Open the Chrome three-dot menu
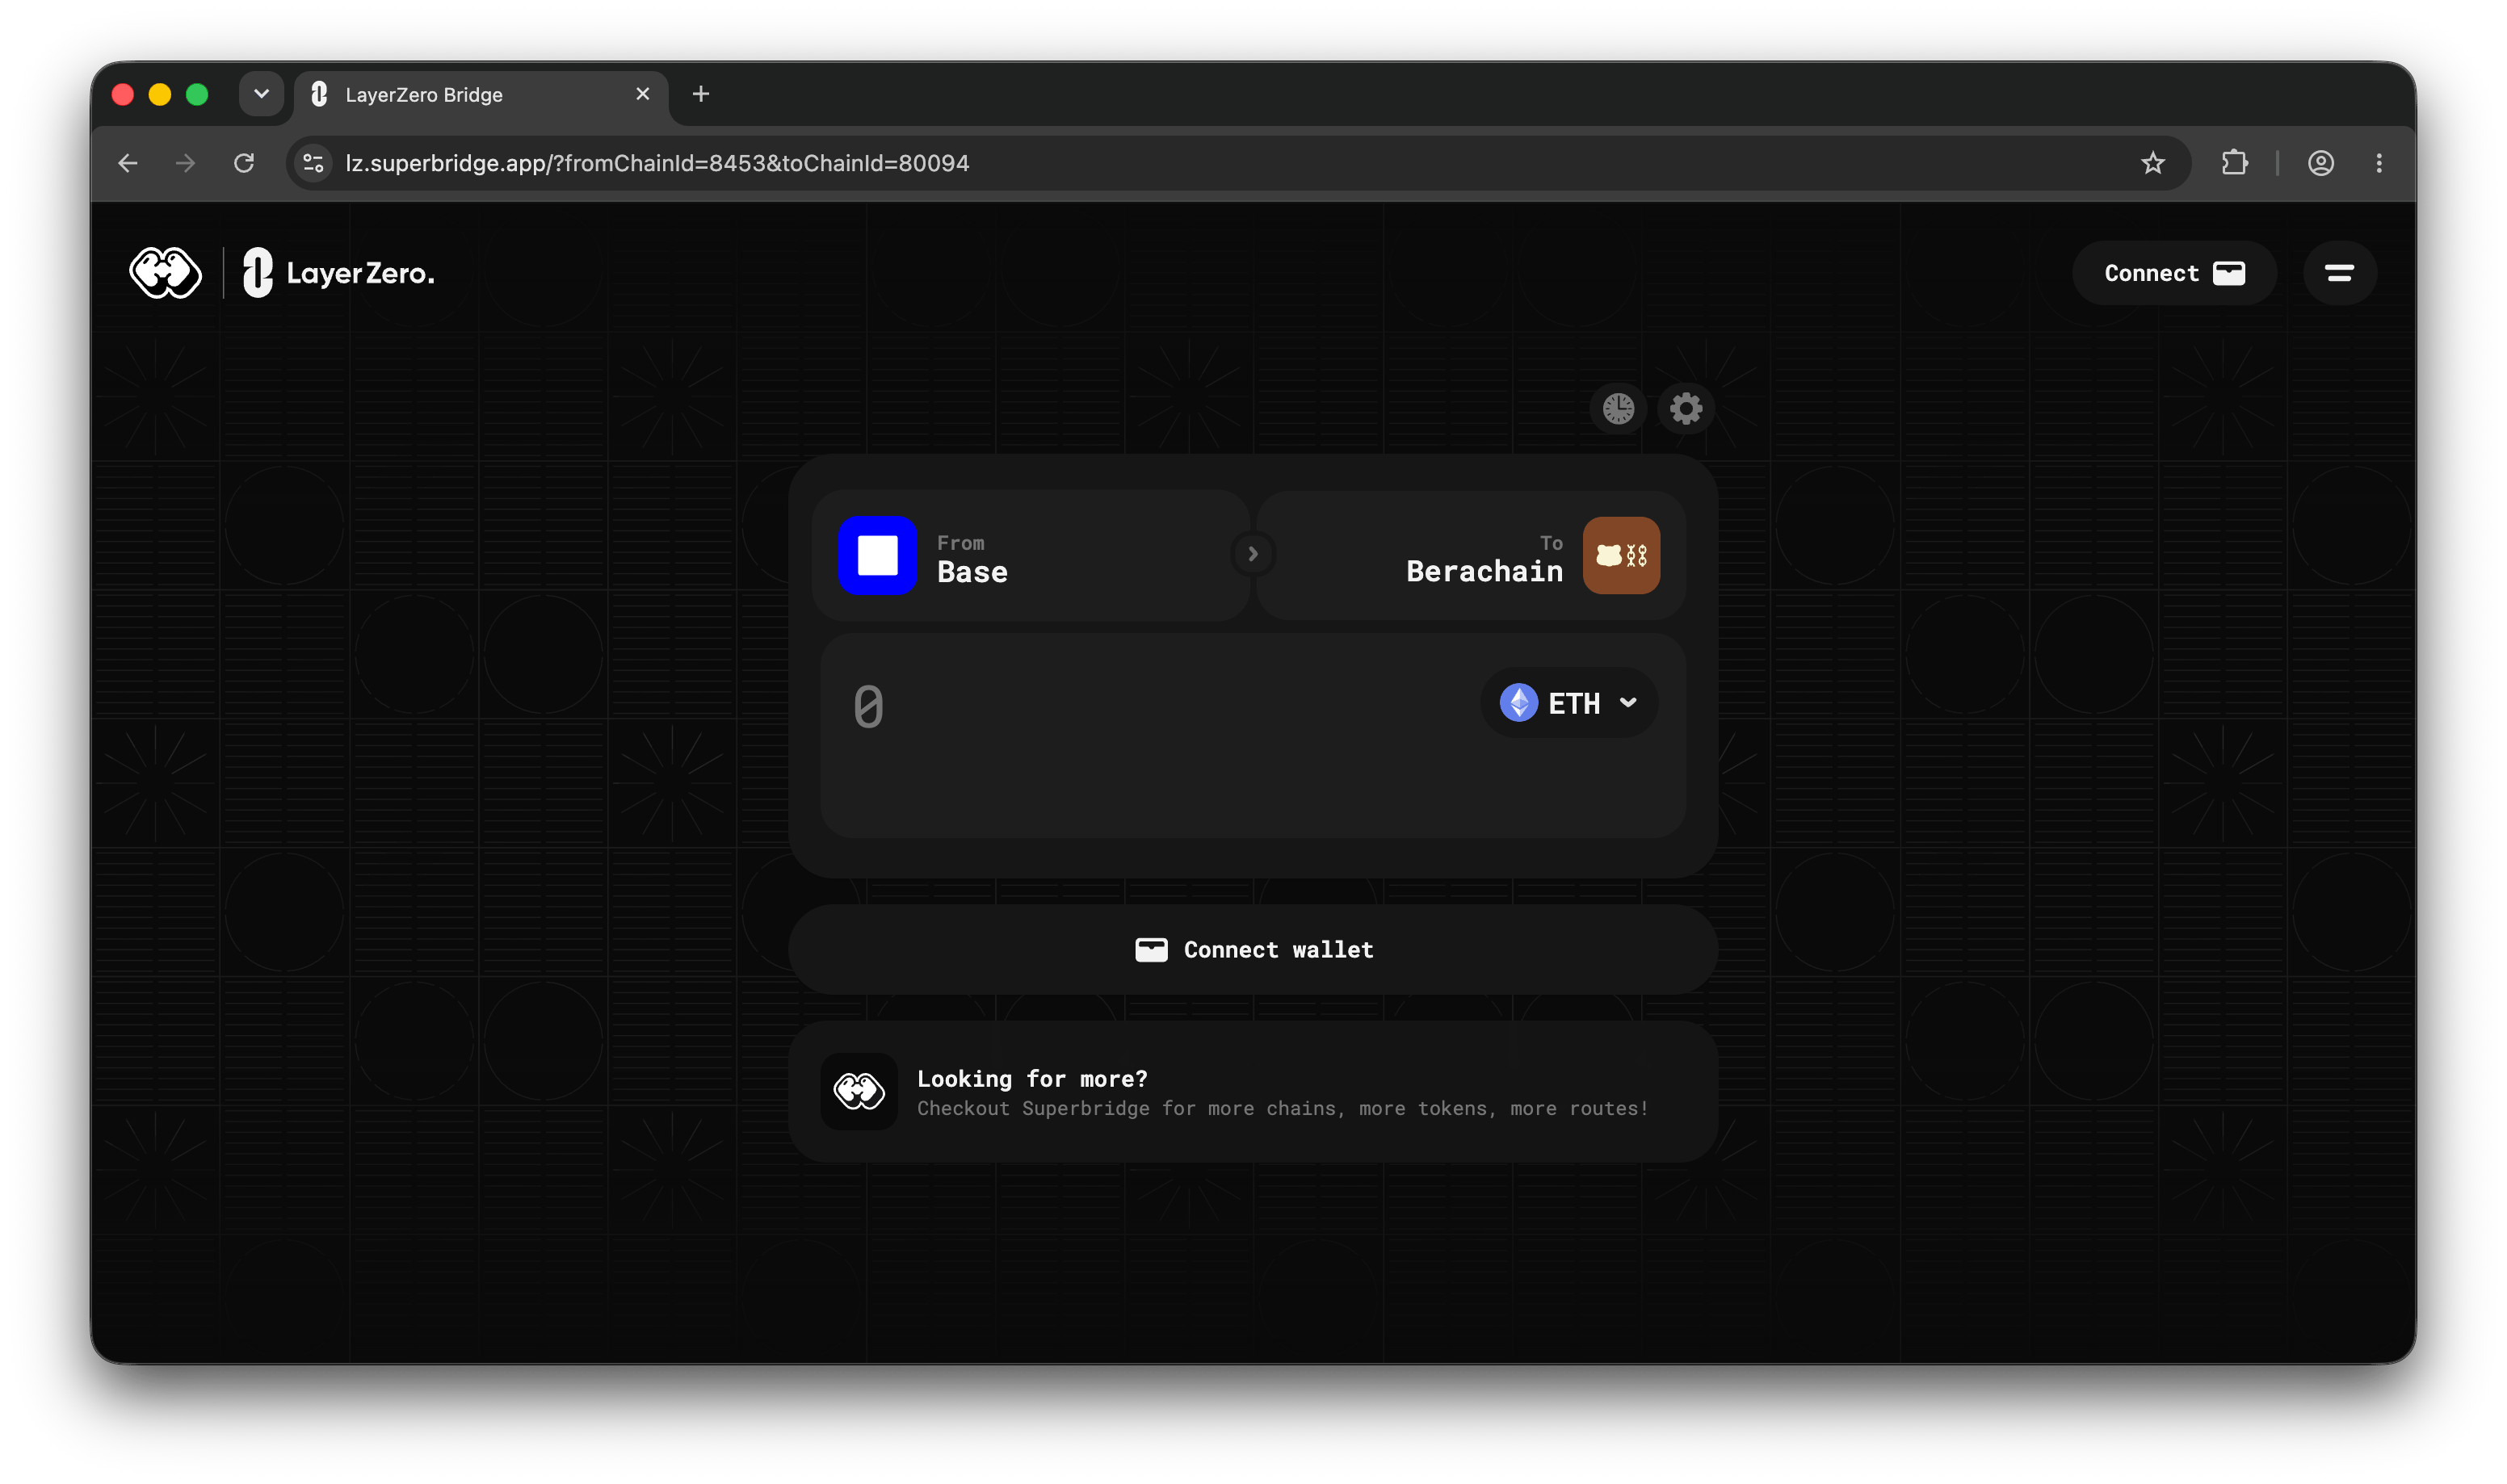The width and height of the screenshot is (2507, 1484). (2379, 163)
